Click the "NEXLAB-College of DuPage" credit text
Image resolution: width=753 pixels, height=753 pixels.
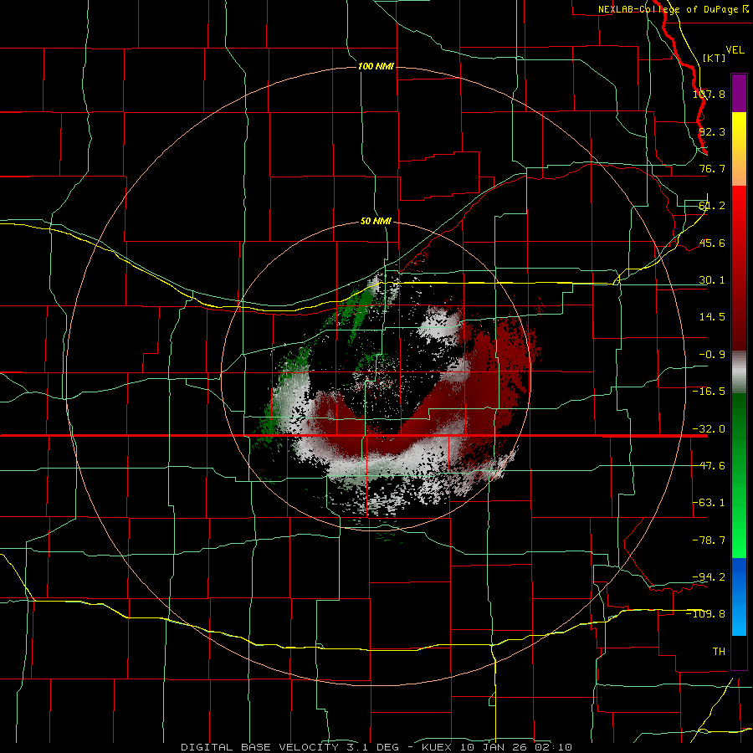(668, 9)
